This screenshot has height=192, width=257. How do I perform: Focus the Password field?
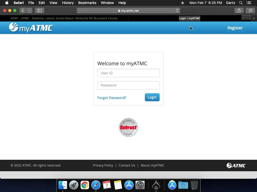click(x=128, y=85)
